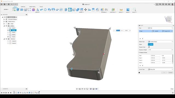Toggle root component visibility eye
This screenshot has width=175, height=98.
[x=5, y=17]
